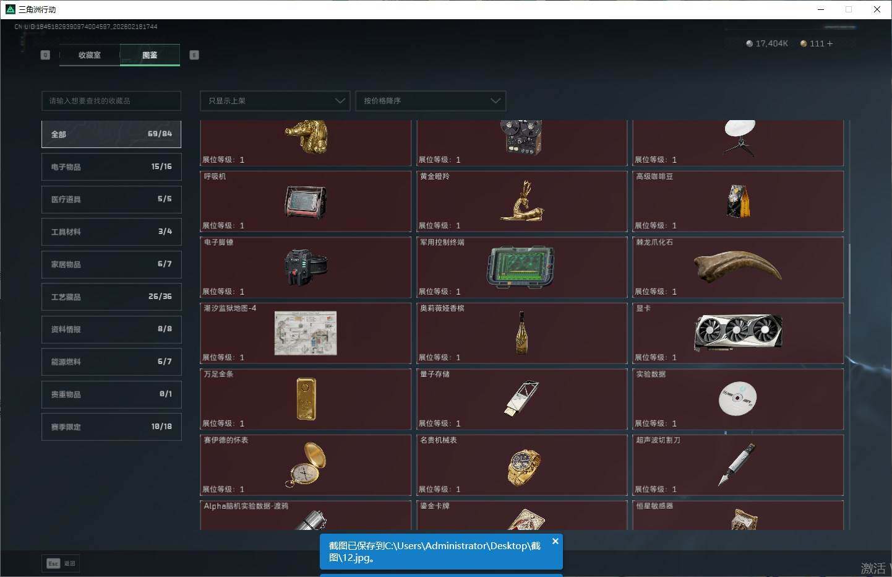Viewport: 892px width, 577px height.
Task: Show the 全部 category
Action: [111, 134]
